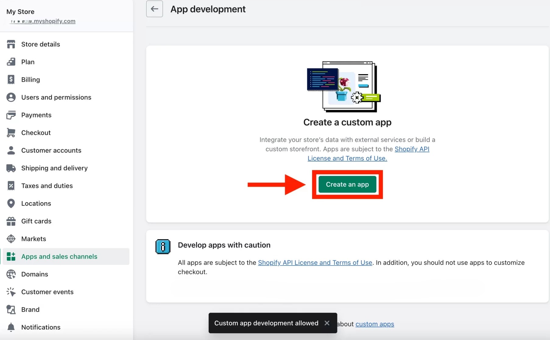The width and height of the screenshot is (550, 340).
Task: Click the "Custom app development allowed" message
Action: pyautogui.click(x=266, y=323)
